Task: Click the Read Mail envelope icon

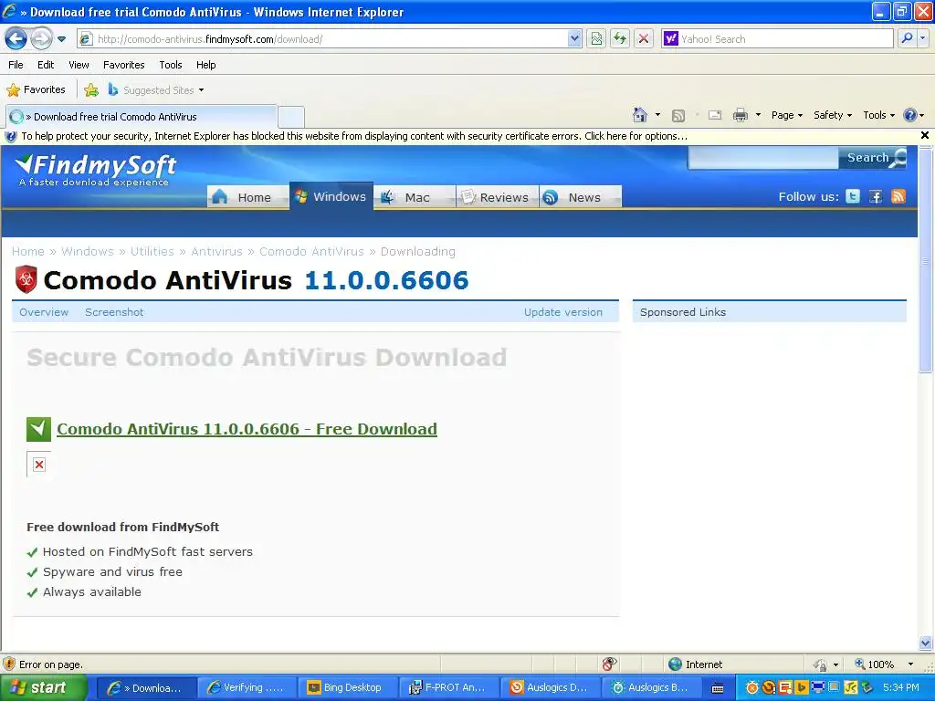Action: tap(714, 115)
